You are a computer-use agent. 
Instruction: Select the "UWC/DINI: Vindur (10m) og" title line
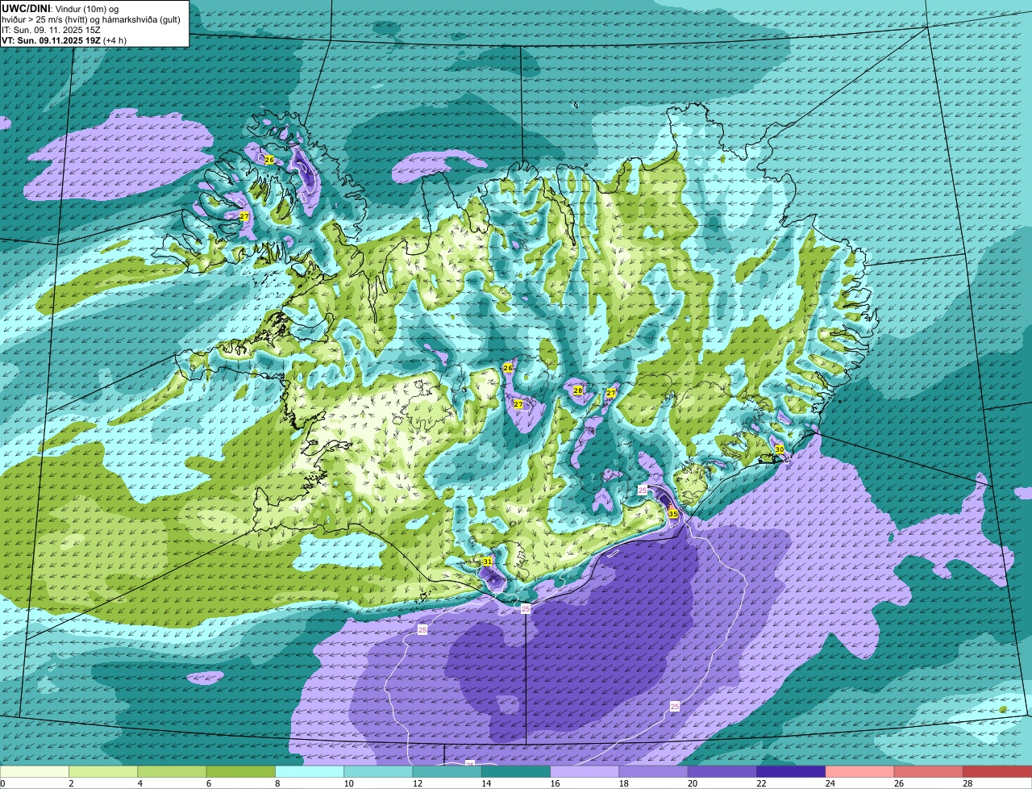click(60, 9)
